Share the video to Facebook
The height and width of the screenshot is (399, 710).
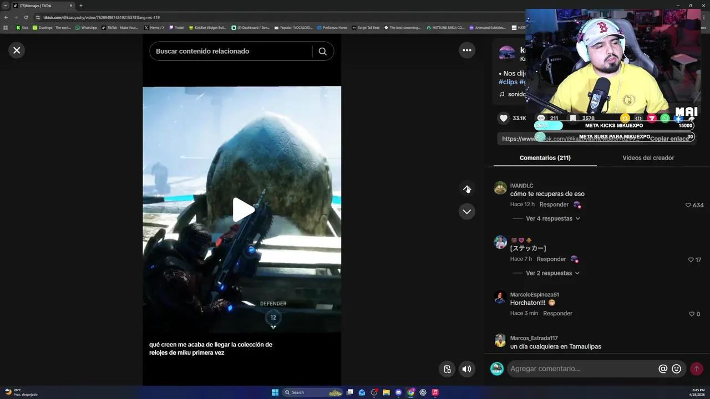pyautogui.click(x=678, y=118)
